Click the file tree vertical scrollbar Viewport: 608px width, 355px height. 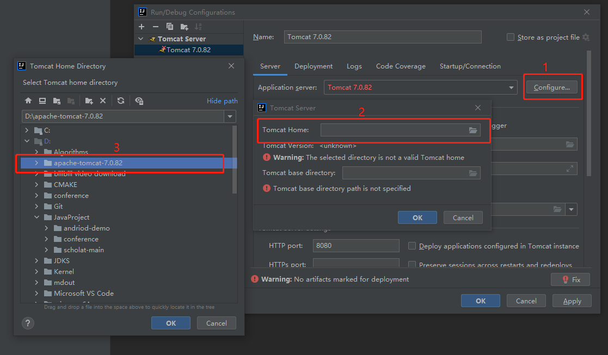click(x=234, y=159)
